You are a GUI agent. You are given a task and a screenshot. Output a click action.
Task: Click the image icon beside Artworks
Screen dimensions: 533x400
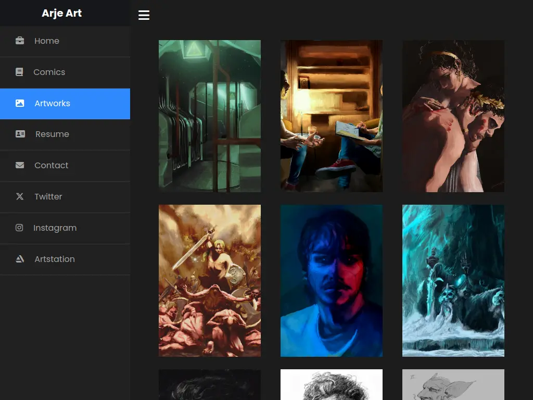click(x=20, y=103)
